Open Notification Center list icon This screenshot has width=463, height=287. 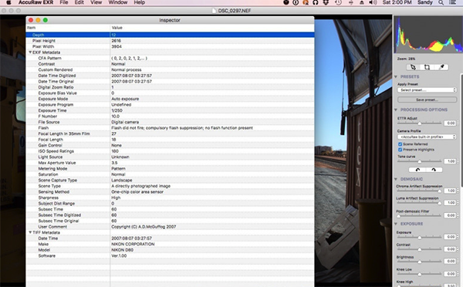point(453,2)
